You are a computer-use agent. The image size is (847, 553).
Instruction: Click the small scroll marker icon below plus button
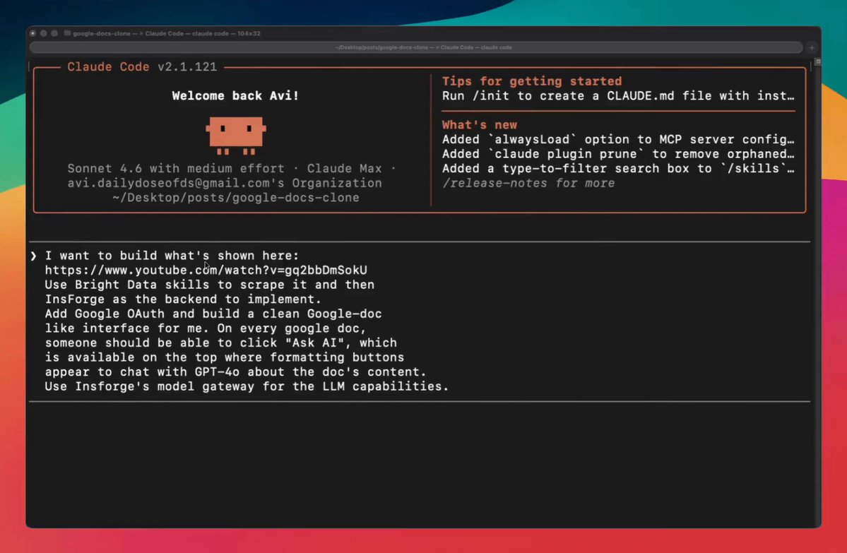tap(818, 62)
